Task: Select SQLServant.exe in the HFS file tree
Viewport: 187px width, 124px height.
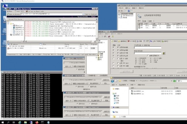Action: point(18,29)
